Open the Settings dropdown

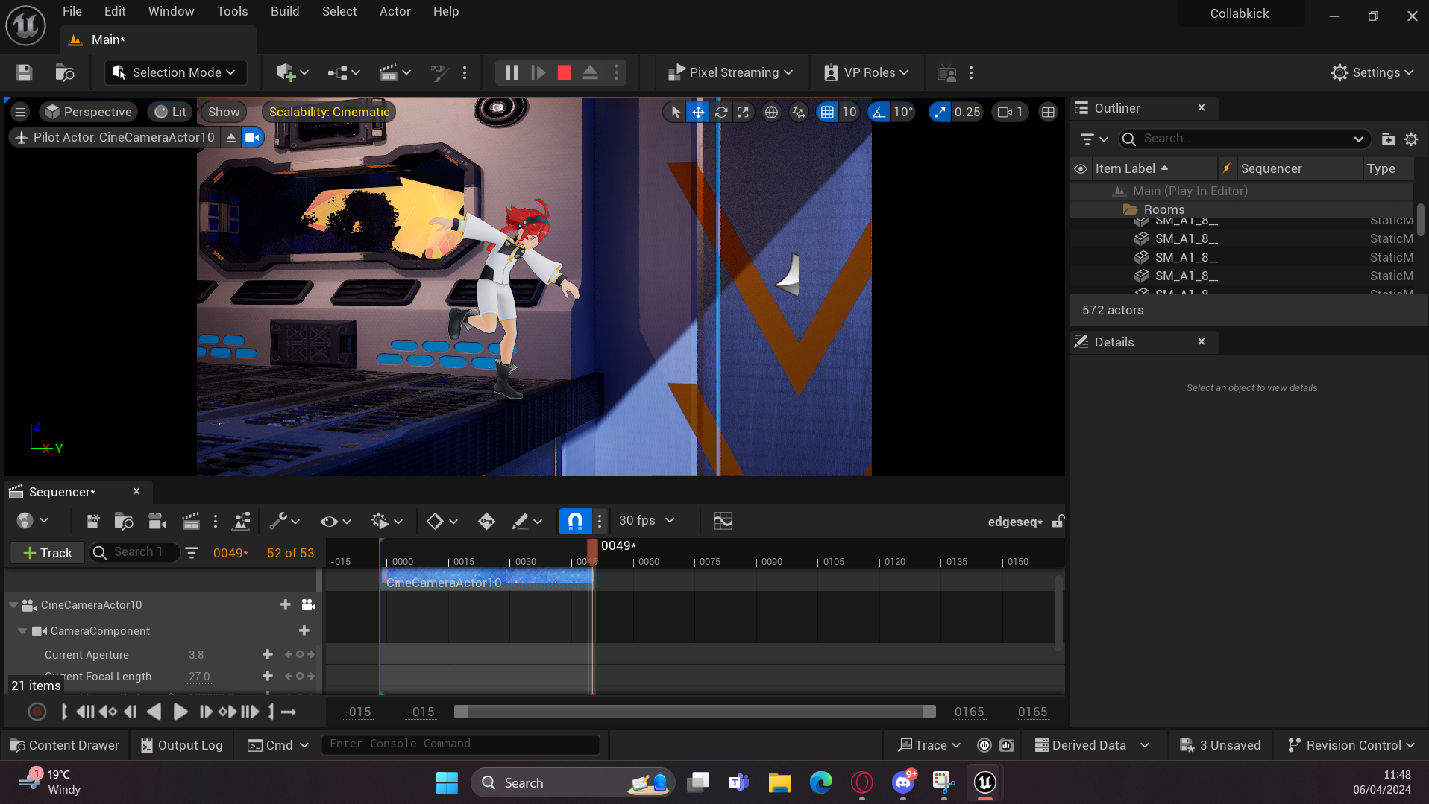pyautogui.click(x=1372, y=72)
